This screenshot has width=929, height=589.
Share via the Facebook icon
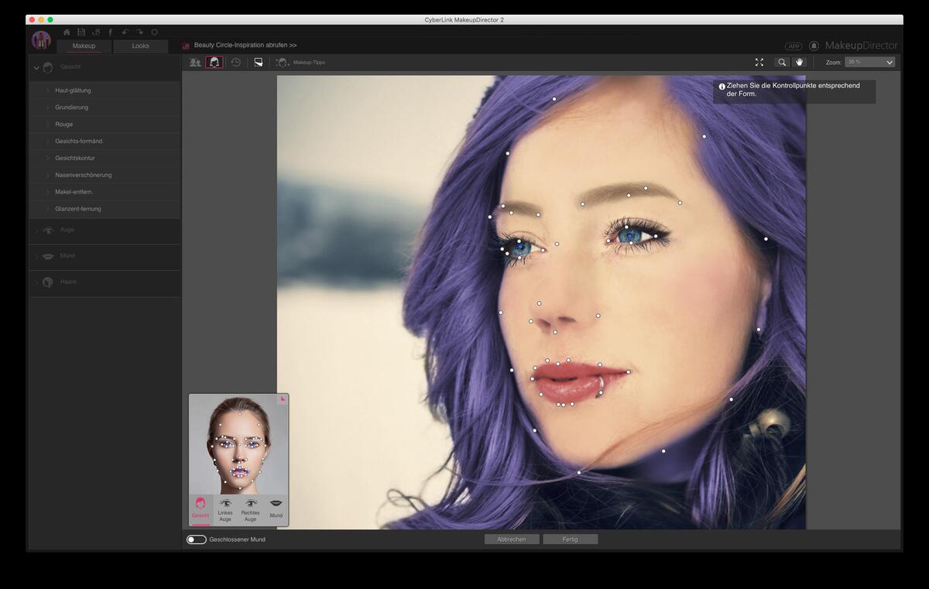point(110,33)
